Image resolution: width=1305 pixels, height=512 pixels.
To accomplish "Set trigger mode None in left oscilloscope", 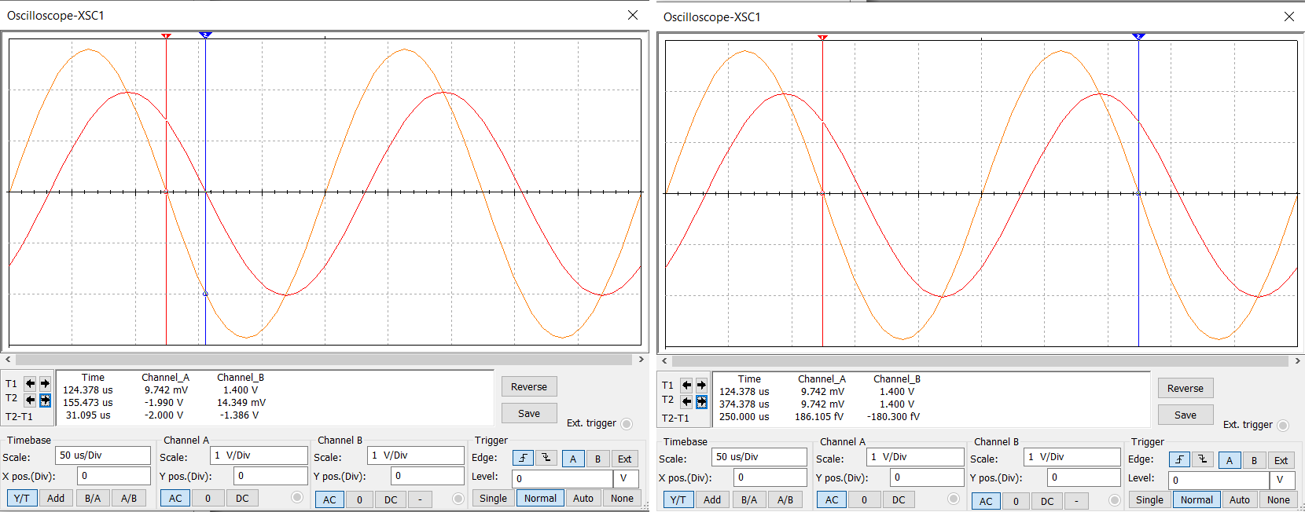I will pos(622,498).
